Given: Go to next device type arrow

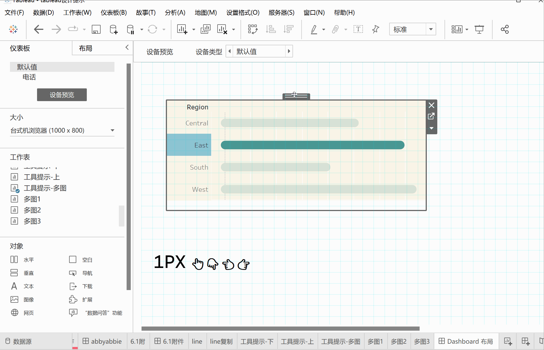Looking at the screenshot, I should click(289, 51).
